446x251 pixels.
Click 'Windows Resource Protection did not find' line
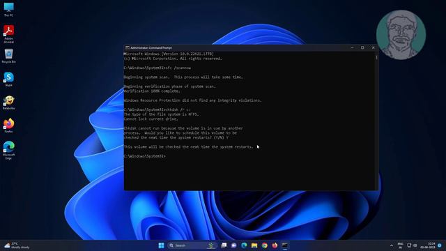192,100
